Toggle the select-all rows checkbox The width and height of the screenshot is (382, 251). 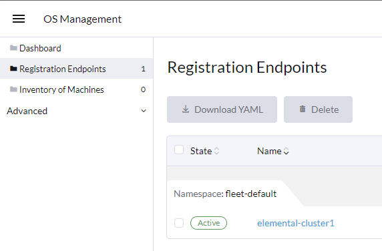179,150
